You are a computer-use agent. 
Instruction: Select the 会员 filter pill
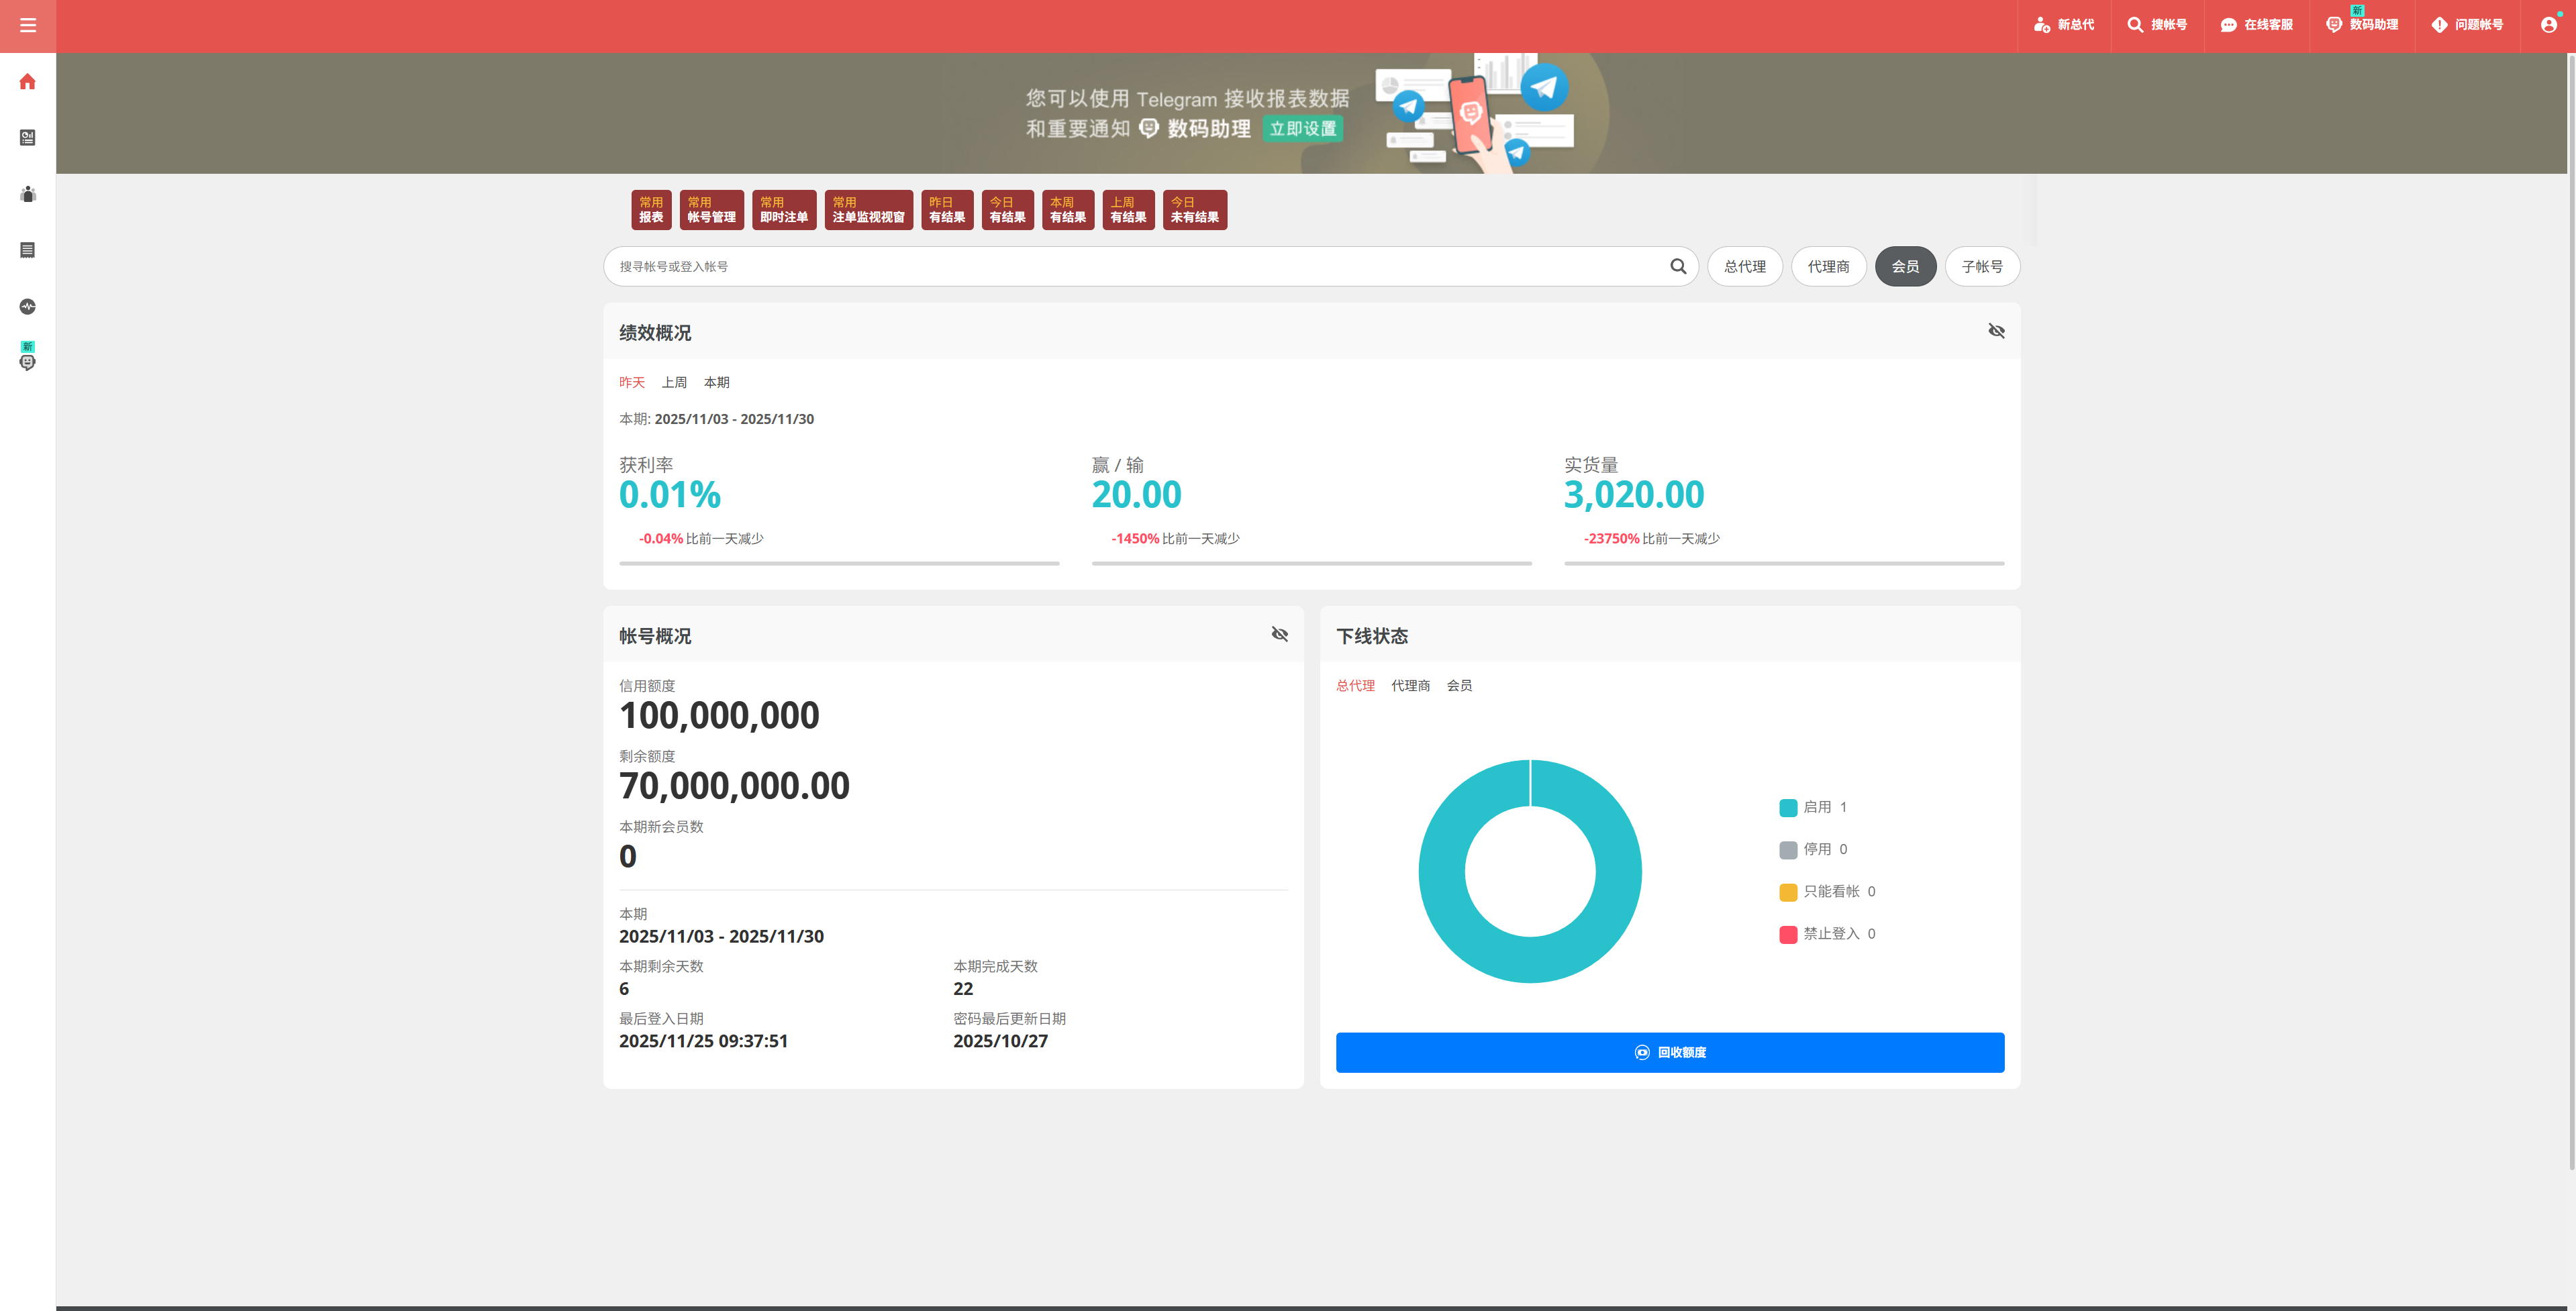pyautogui.click(x=1905, y=267)
